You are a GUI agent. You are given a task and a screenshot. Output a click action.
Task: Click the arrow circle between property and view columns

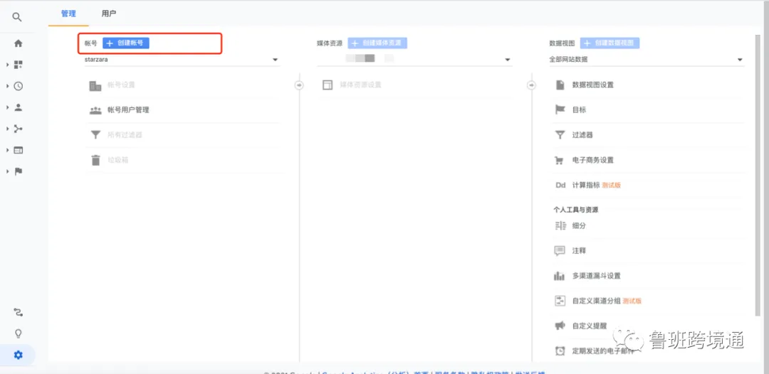pyautogui.click(x=532, y=85)
